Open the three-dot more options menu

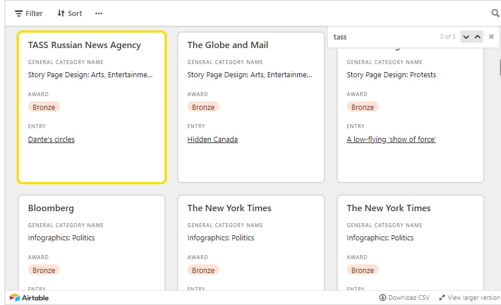click(99, 13)
